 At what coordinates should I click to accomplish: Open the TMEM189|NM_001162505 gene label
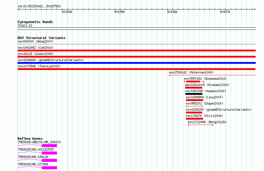36,149
